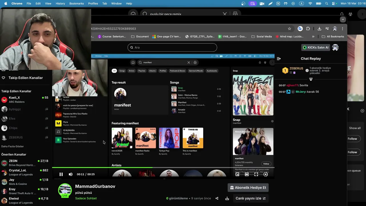Open Apple menu
The image size is (366, 206).
[5, 3]
